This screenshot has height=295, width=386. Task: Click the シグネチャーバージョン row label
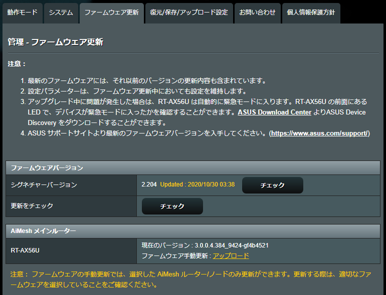(44, 184)
